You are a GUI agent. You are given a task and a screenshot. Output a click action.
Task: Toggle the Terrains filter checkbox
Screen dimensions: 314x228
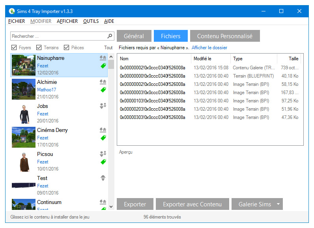coord(39,48)
